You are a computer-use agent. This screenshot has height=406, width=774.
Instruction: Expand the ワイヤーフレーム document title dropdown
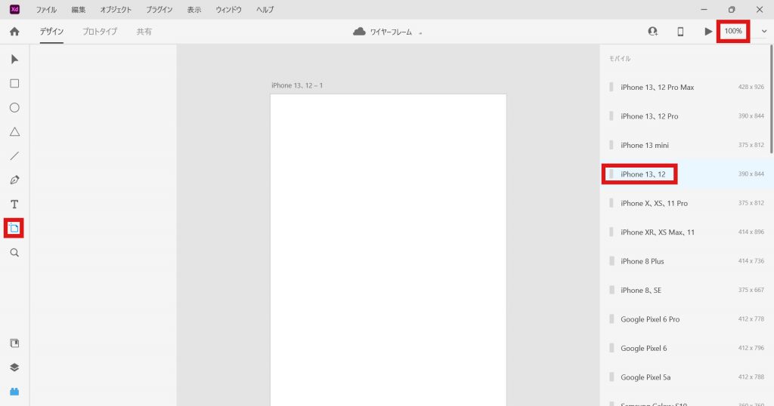tap(420, 33)
